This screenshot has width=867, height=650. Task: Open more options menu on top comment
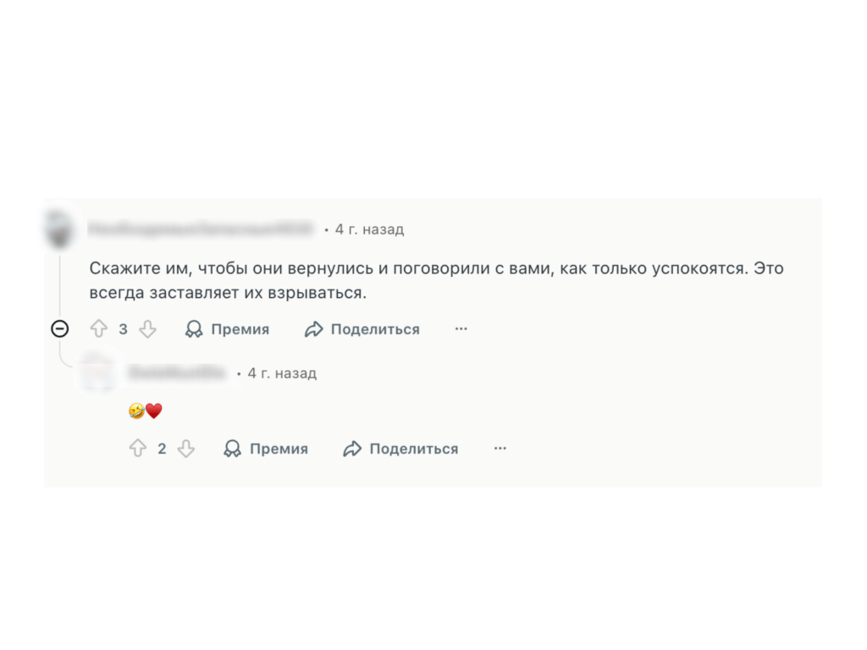(x=461, y=329)
